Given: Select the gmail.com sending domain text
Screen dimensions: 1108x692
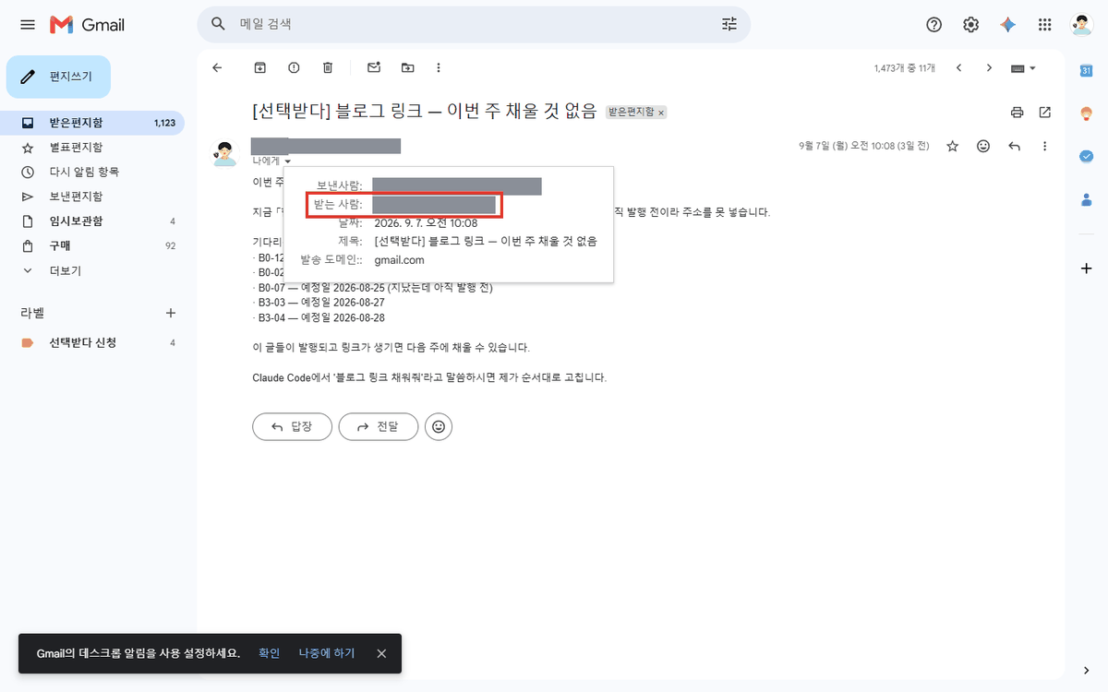Looking at the screenshot, I should coord(400,260).
